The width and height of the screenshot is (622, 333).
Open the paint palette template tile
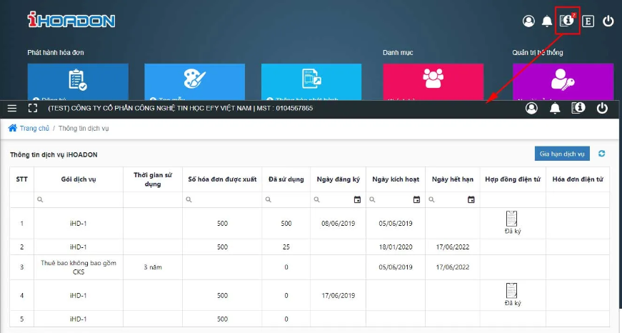point(194,81)
